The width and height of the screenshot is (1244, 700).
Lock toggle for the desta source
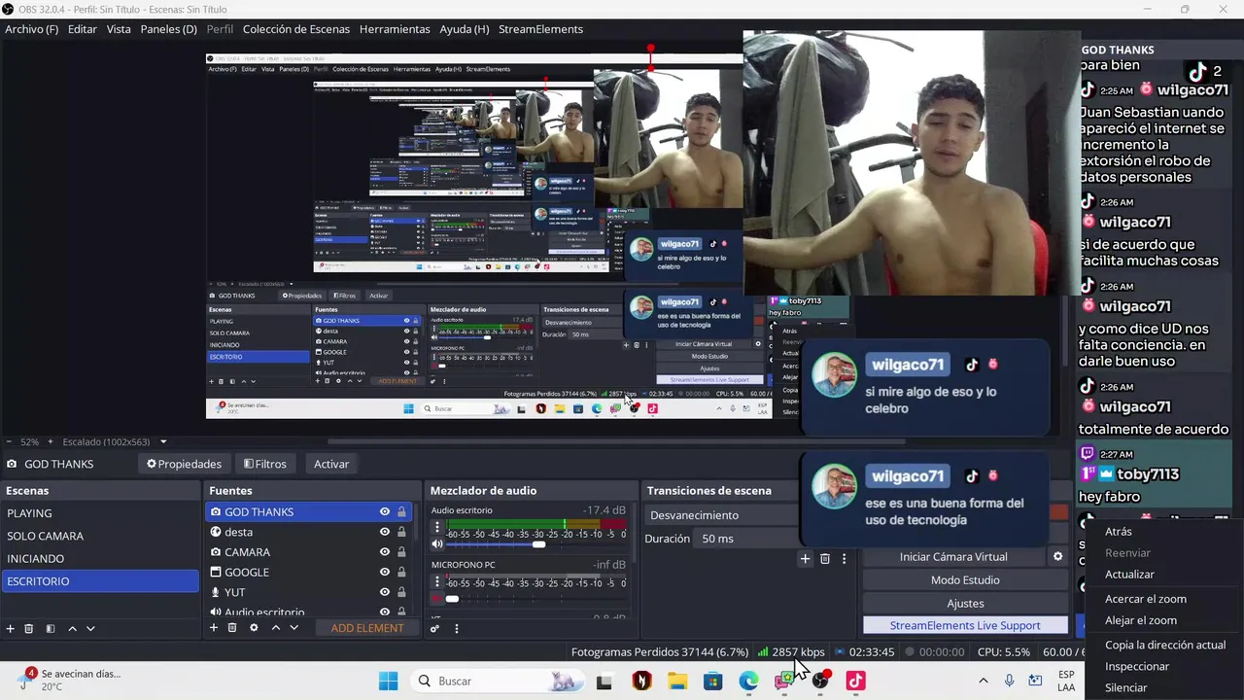[401, 532]
